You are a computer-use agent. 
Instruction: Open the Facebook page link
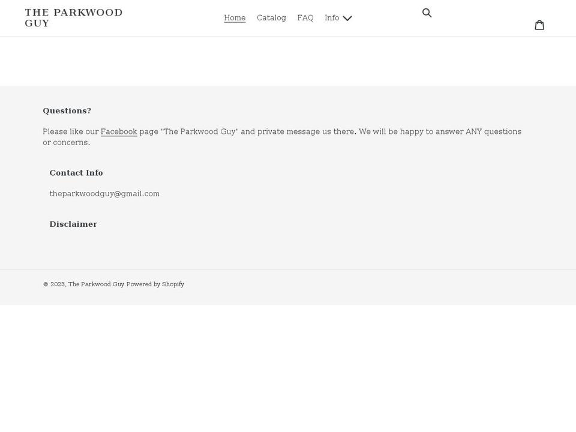pyautogui.click(x=119, y=131)
